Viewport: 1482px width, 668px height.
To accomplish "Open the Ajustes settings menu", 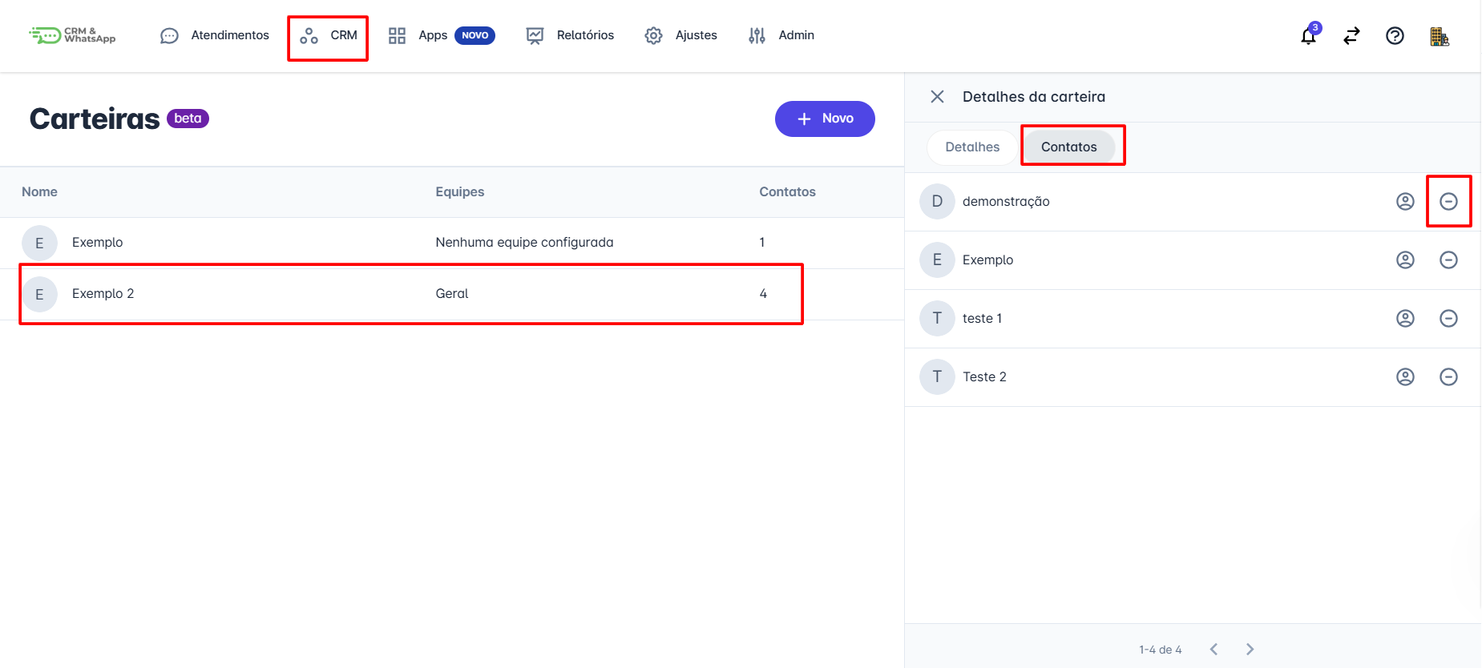I will point(680,36).
